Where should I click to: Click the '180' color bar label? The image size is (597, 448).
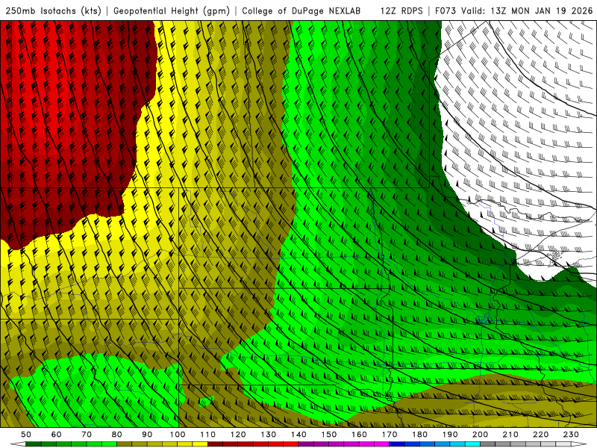click(419, 435)
